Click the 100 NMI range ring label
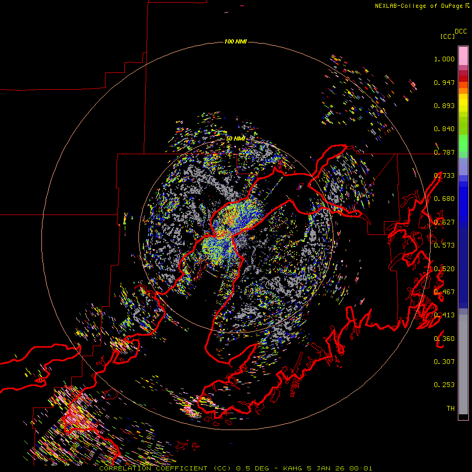472x472 pixels. pos(235,41)
